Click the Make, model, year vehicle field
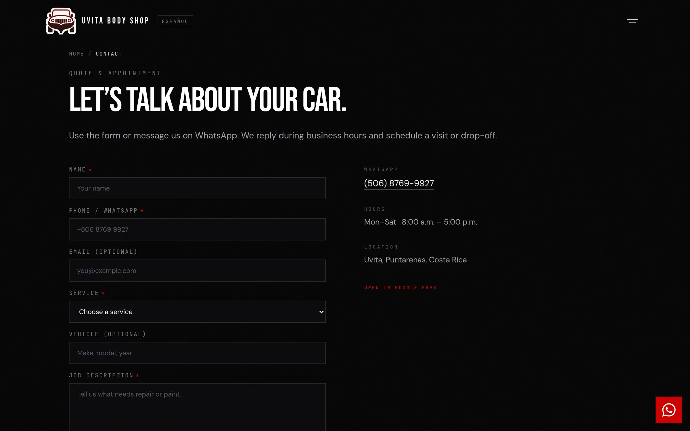The image size is (690, 431). pos(197,353)
